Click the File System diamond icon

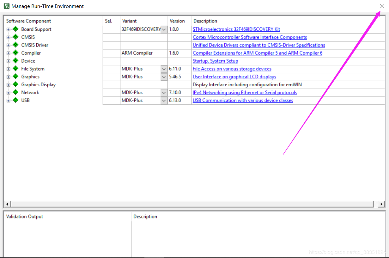[15, 69]
